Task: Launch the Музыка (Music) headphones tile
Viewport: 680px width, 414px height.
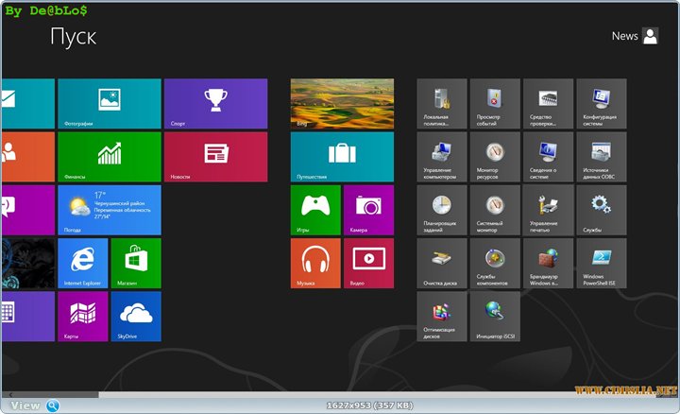Action: tap(315, 263)
